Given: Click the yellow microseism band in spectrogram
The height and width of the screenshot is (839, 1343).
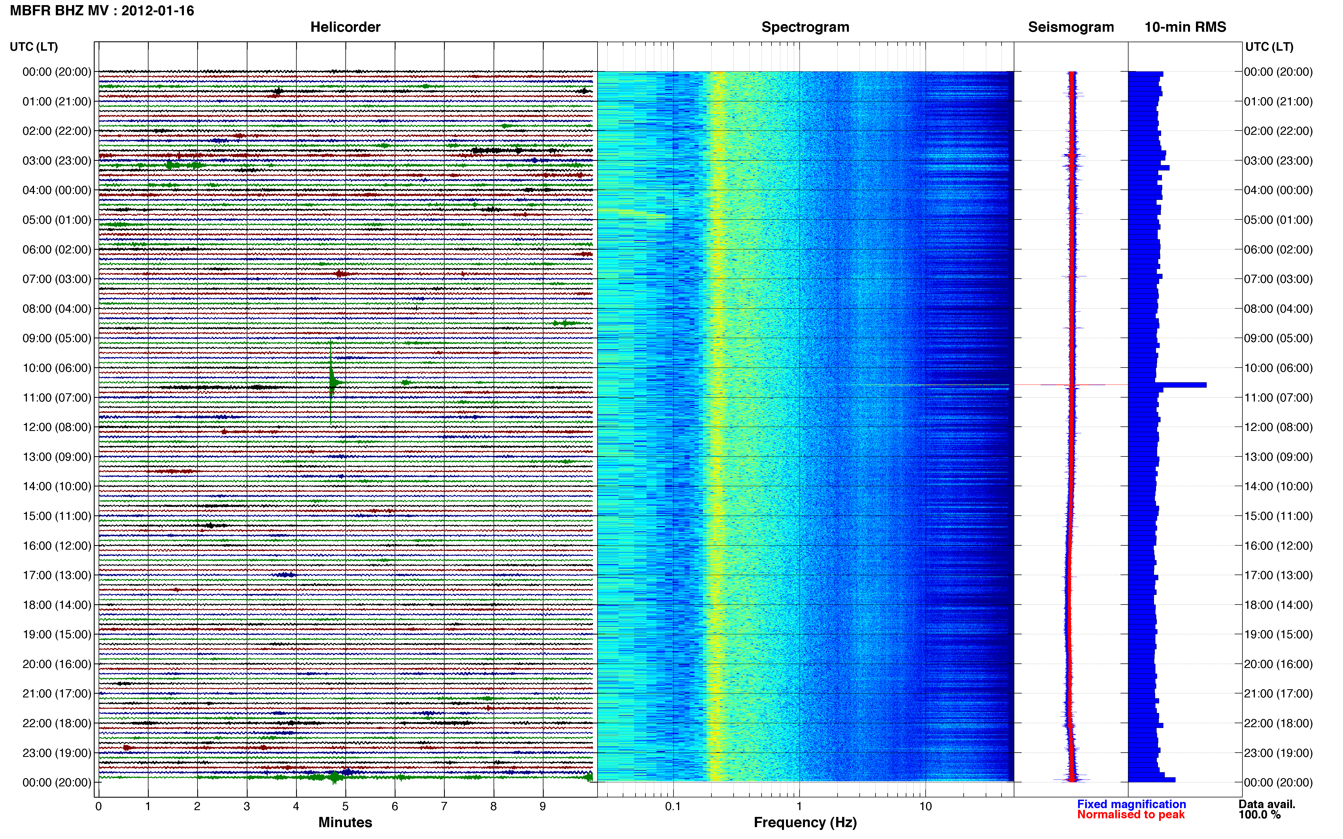Looking at the screenshot, I should (718, 426).
